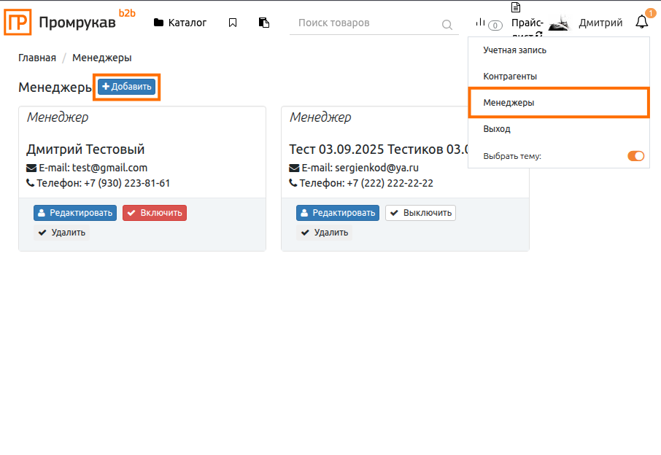The image size is (661, 455).
Task: Open Учетная запись menu entry
Action: pos(514,50)
